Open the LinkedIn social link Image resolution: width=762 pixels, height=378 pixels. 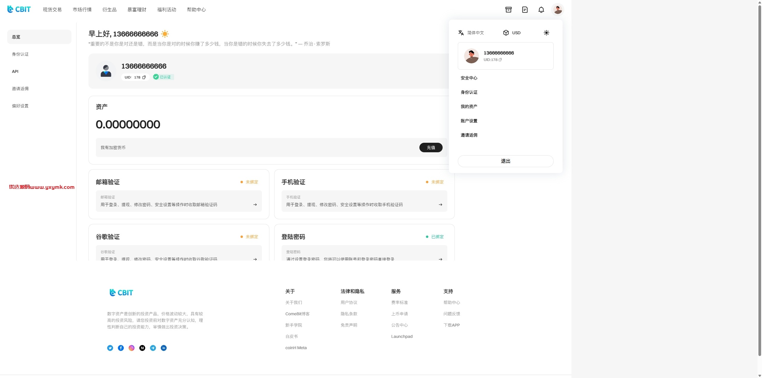164,348
